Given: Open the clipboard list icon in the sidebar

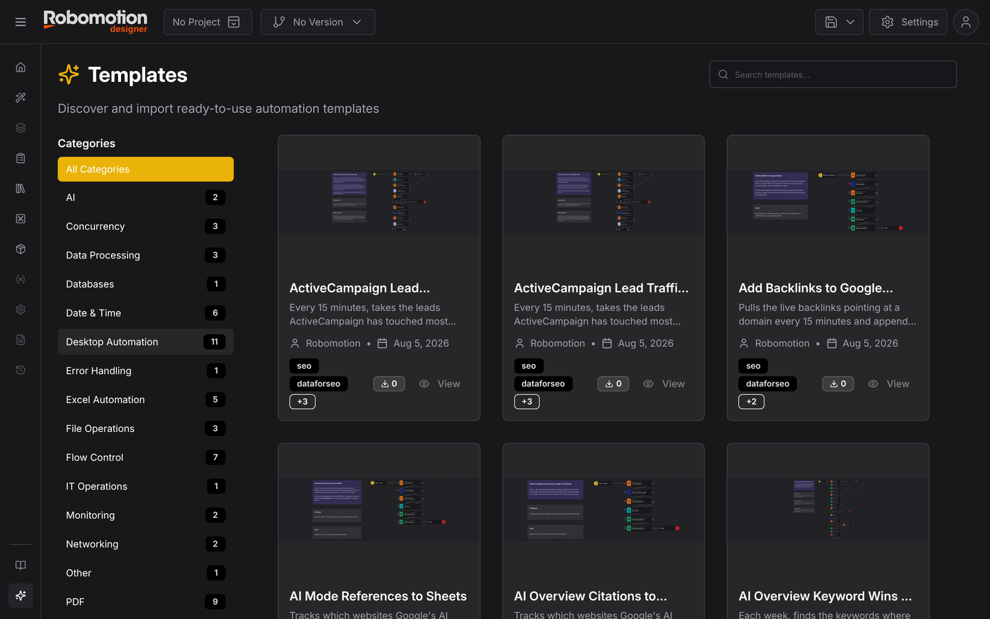Looking at the screenshot, I should click(x=21, y=158).
